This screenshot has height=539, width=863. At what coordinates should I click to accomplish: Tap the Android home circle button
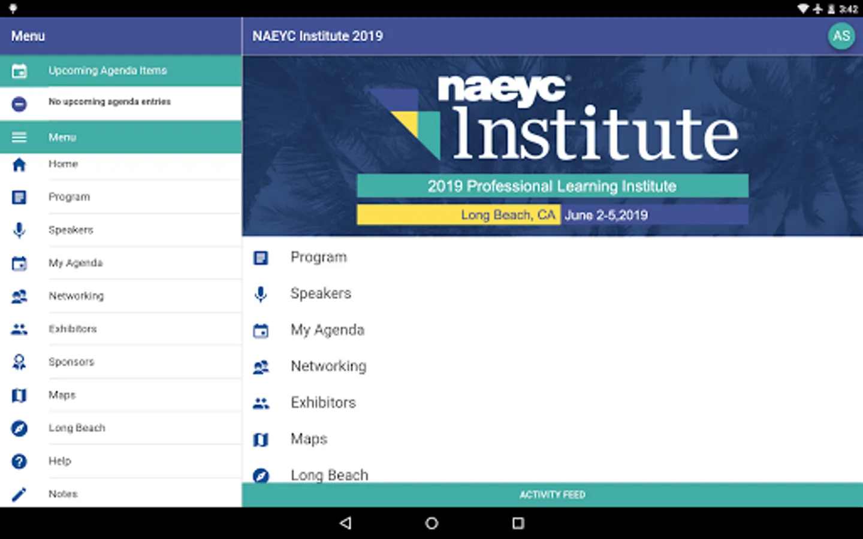point(431,523)
